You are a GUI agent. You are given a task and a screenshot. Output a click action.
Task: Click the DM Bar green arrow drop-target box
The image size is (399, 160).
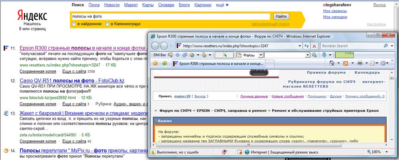[224, 55]
